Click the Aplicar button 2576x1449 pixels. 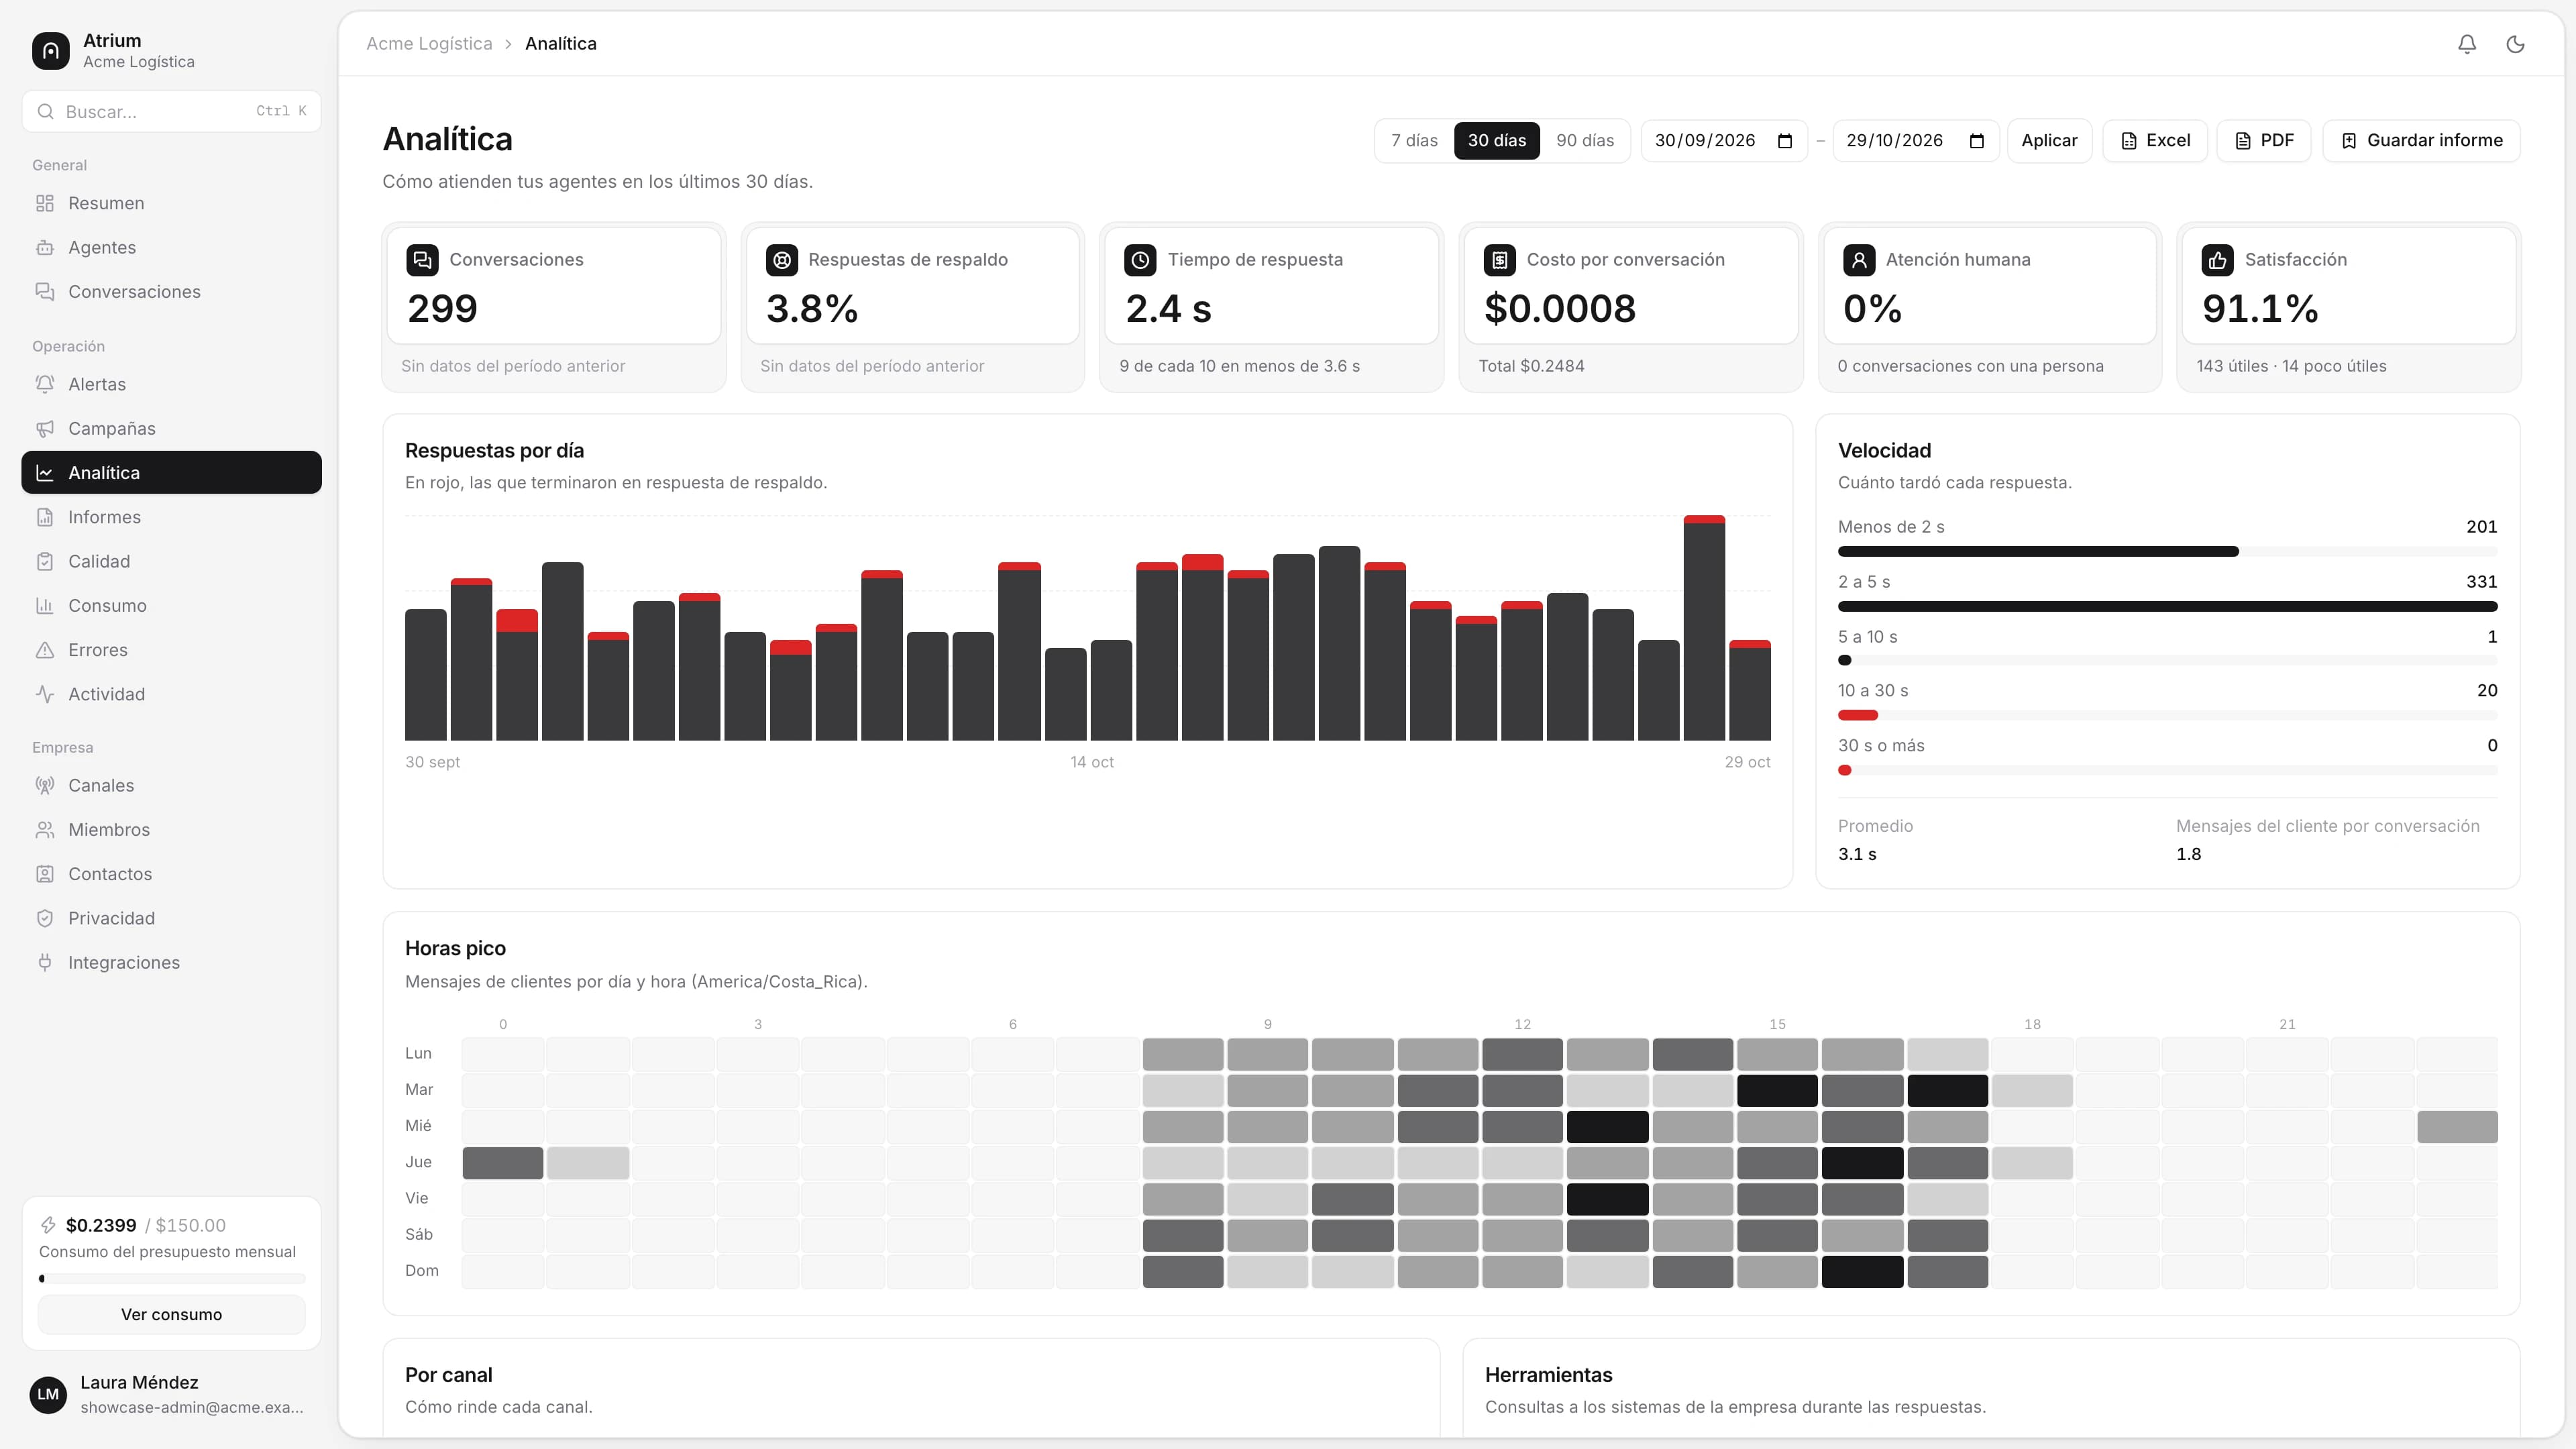2049,140
